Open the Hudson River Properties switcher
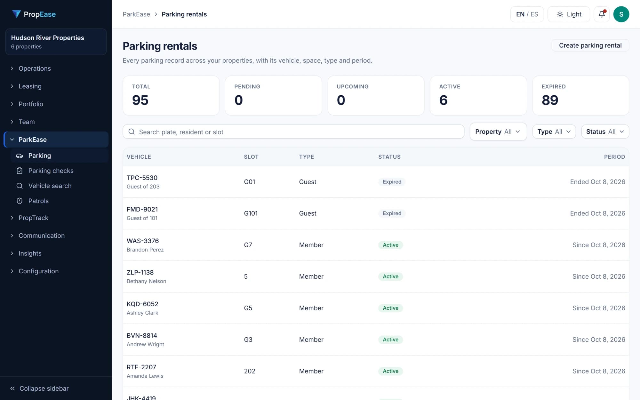The image size is (640, 400). (x=56, y=42)
